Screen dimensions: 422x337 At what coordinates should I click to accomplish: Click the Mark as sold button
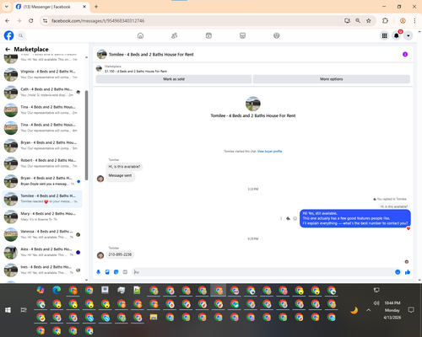tap(174, 79)
